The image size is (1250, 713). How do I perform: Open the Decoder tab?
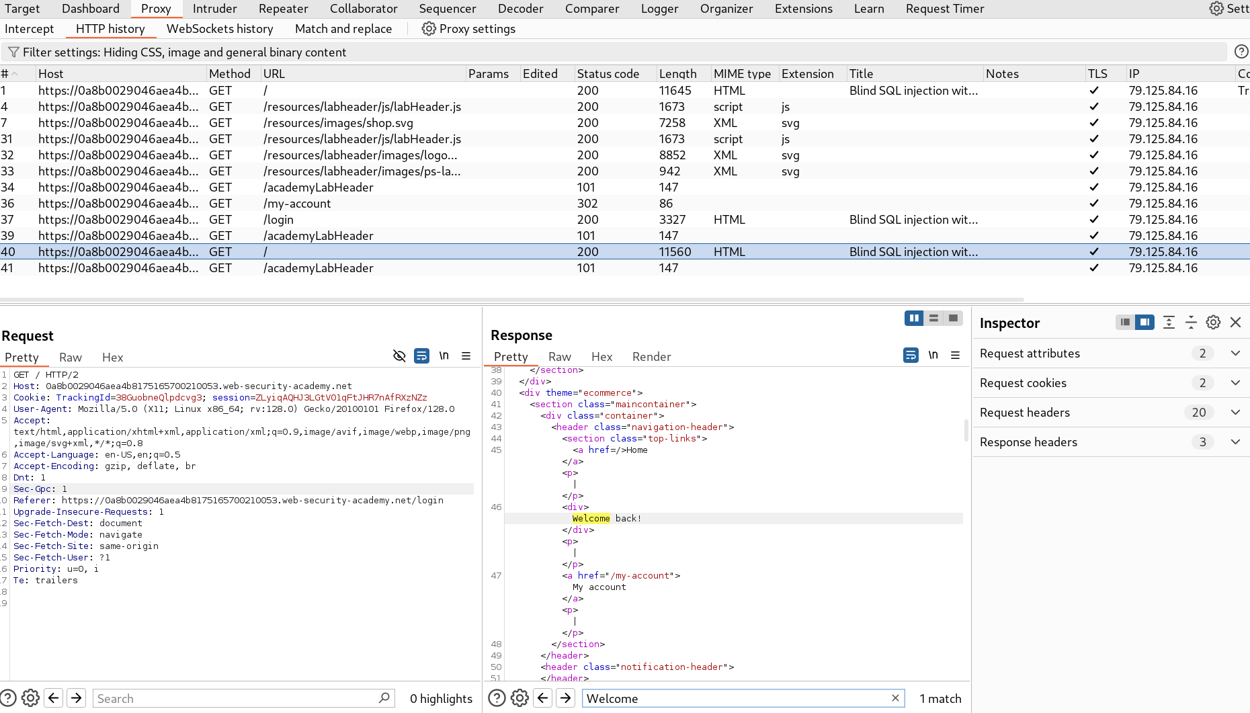tap(521, 9)
